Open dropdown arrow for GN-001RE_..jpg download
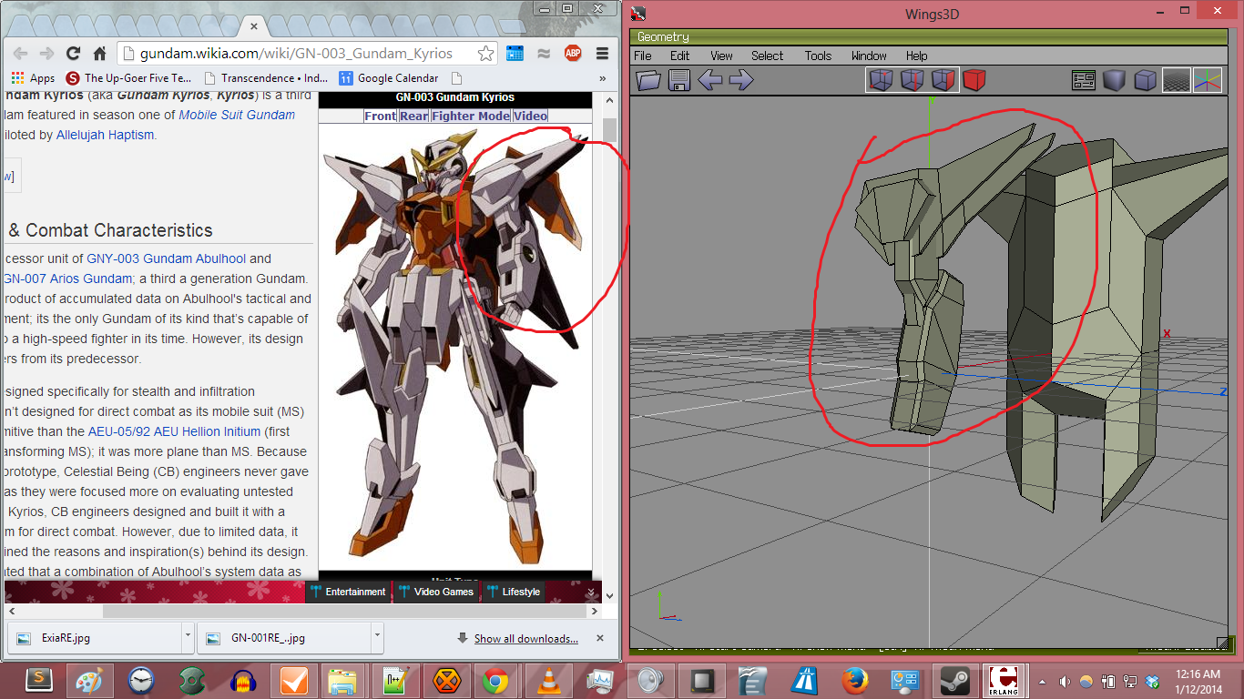The width and height of the screenshot is (1244, 699). 376,637
